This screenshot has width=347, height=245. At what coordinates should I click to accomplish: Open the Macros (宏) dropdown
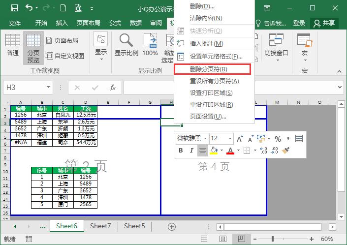pos(305,48)
